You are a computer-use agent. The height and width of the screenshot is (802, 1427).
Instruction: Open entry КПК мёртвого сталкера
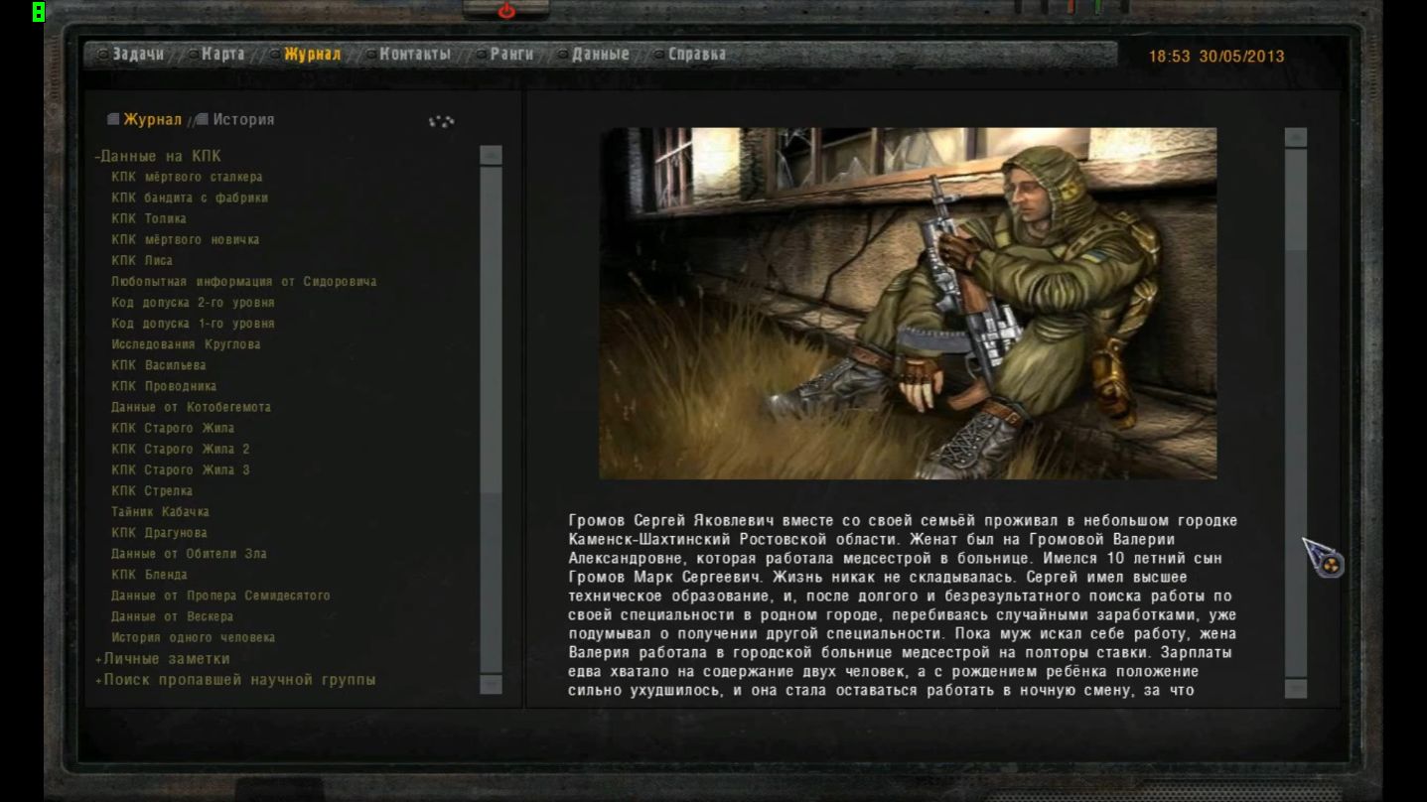[x=187, y=177]
